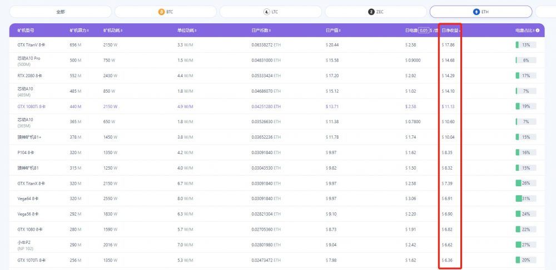Select the P104 8卡 miner name
The width and height of the screenshot is (556, 270).
coord(26,152)
